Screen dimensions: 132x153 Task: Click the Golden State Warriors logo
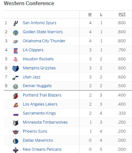tap(15, 33)
